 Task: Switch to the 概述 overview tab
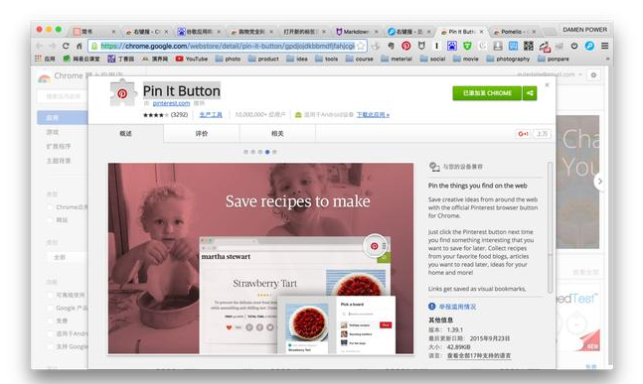(125, 134)
